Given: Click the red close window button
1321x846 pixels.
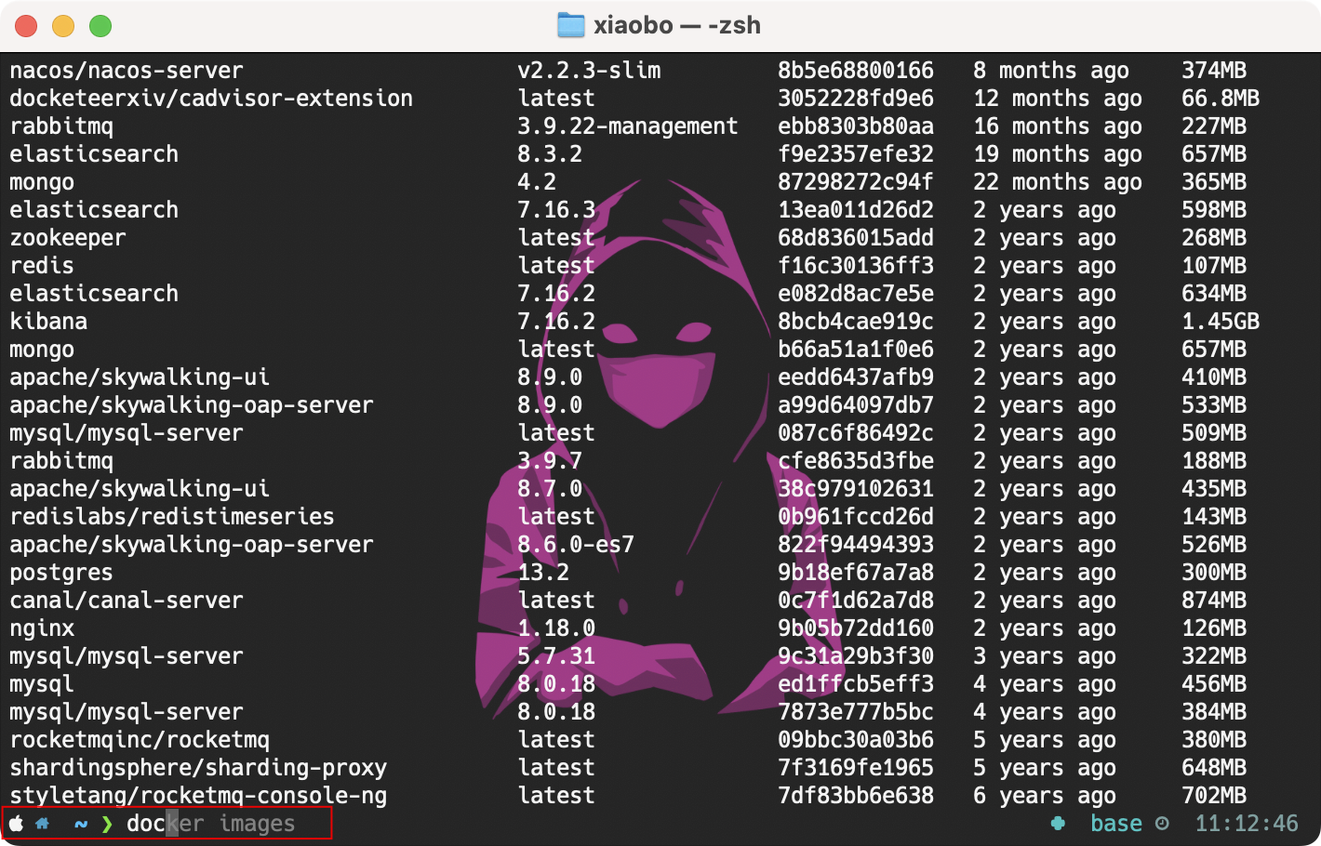Looking at the screenshot, I should [26, 26].
